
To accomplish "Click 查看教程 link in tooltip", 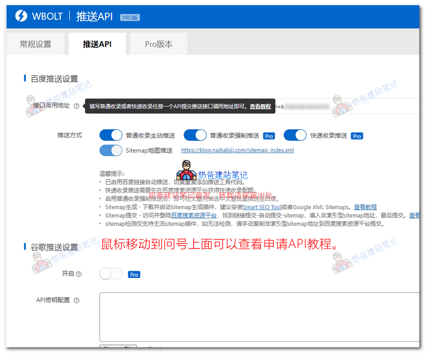I will click(x=260, y=107).
